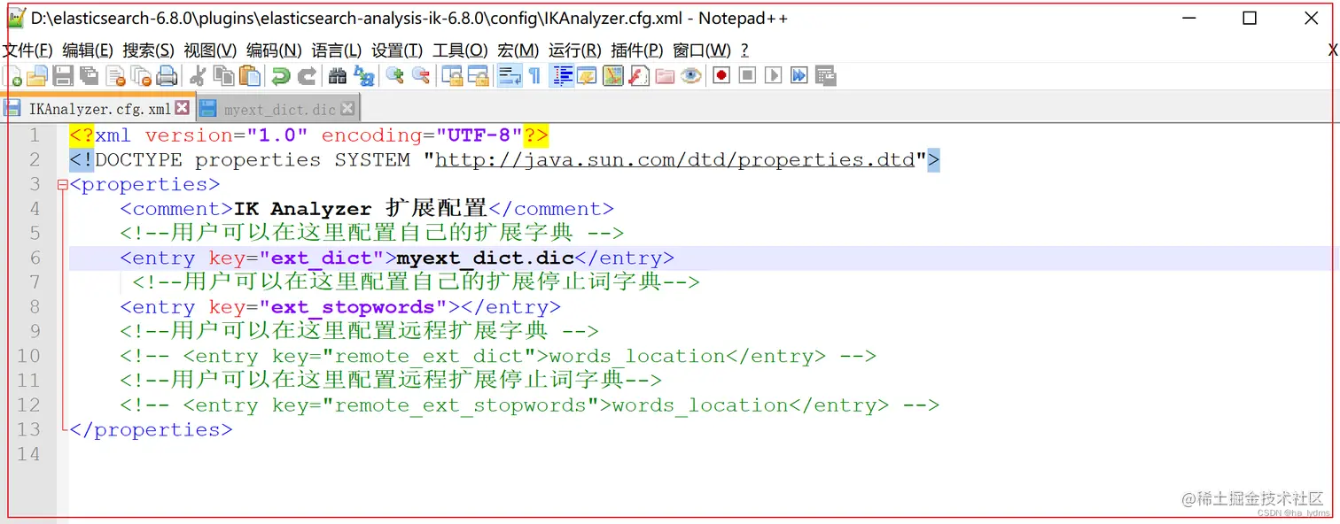Close all documents with the Close All icon
Screen dimensions: 1340x524
click(x=141, y=76)
